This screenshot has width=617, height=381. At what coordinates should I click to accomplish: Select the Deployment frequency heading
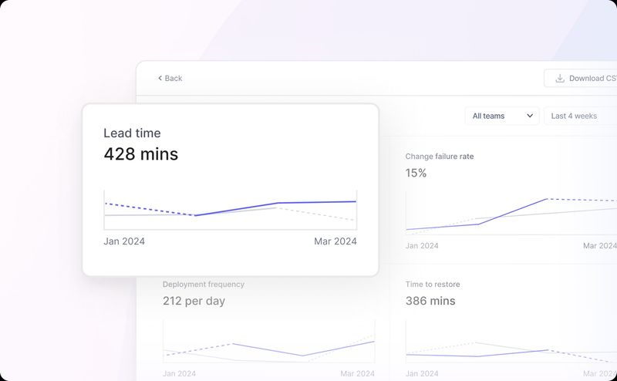click(203, 284)
